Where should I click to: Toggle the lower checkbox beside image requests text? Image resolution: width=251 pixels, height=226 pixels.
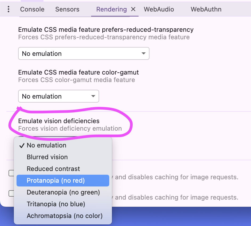(x=11, y=193)
